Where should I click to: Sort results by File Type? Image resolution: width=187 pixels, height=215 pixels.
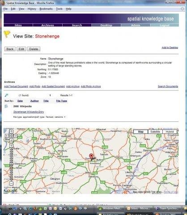click(x=61, y=101)
